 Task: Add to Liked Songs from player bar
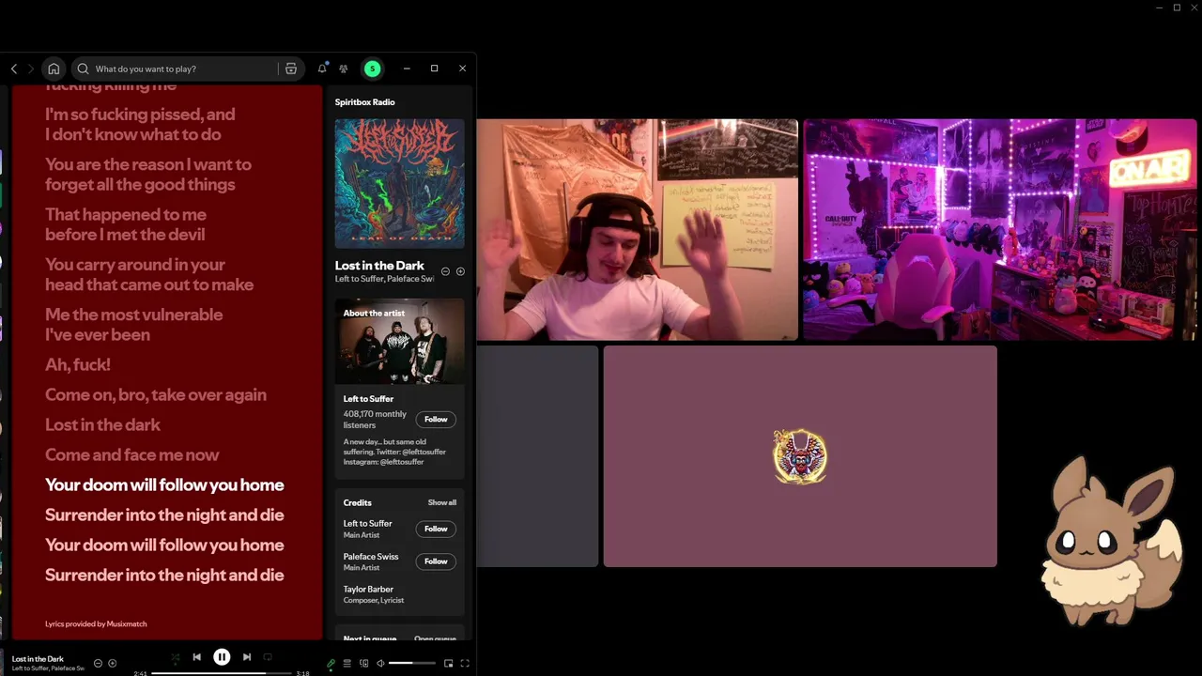coord(113,663)
